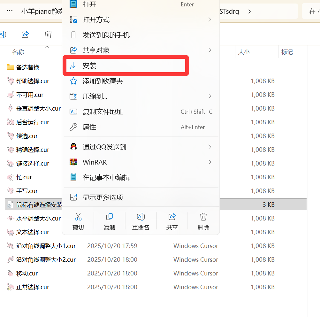The image size is (320, 317).
Task: Expand the 打开方式 submenu
Action: point(96,20)
